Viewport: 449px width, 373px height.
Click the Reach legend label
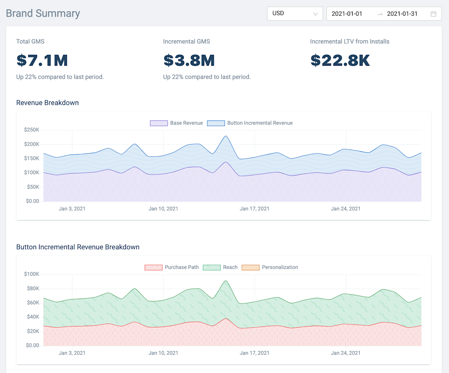click(x=230, y=267)
